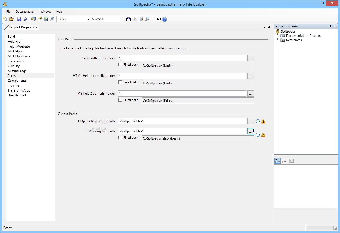Viewport: 340px width, 233px height.
Task: Select the Project Properties tab
Action: pos(23,27)
